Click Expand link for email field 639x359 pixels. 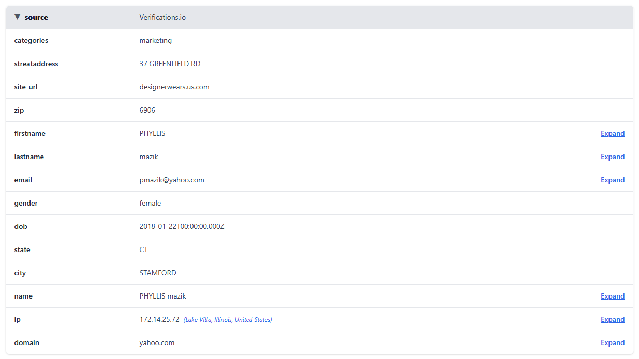pos(612,180)
